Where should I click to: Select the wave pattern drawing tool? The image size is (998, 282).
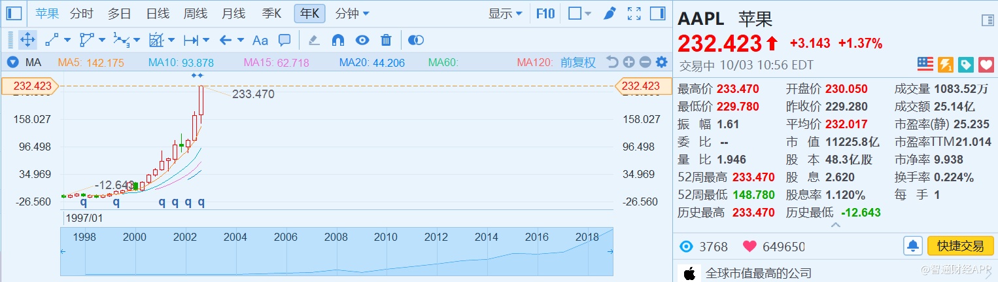(121, 40)
